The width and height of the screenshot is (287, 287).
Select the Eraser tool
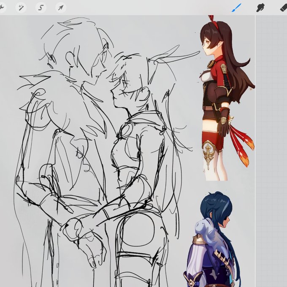pyautogui.click(x=284, y=8)
